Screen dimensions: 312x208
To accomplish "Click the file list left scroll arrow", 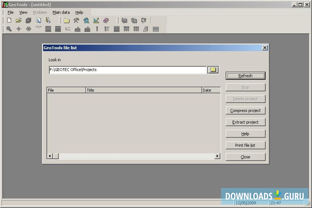I will coord(50,156).
